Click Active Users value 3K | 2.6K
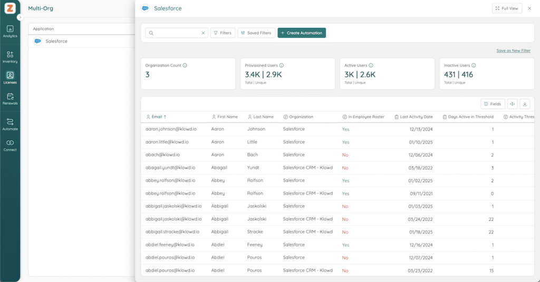This screenshot has height=282, width=540. 360,75
